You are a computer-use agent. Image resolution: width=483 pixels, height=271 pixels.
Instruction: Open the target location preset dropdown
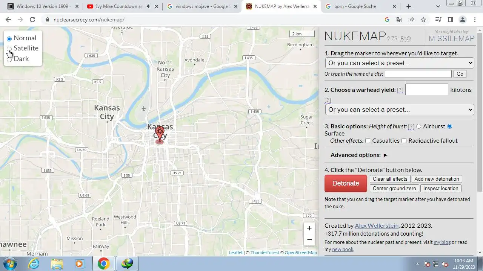click(x=400, y=63)
